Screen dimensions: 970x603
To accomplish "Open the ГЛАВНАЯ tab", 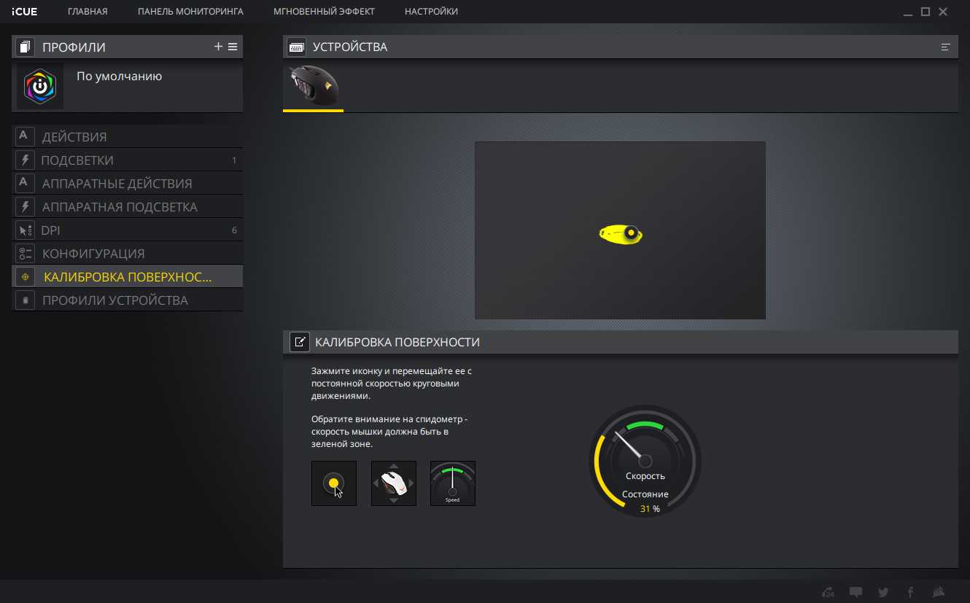I will click(x=88, y=12).
